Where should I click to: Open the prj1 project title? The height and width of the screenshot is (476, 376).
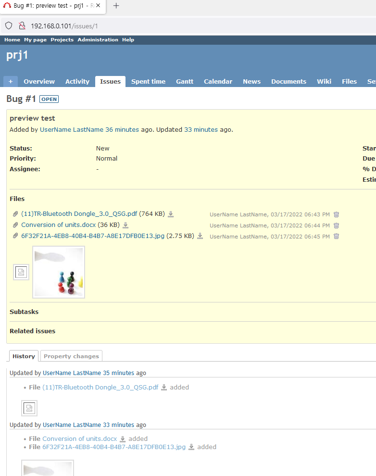17,55
